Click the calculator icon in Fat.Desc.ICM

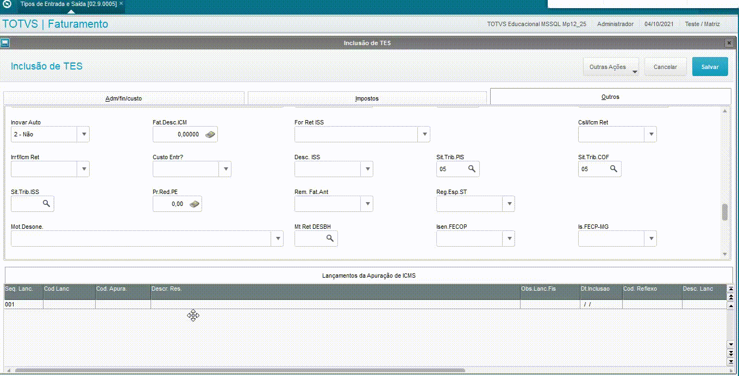click(210, 134)
